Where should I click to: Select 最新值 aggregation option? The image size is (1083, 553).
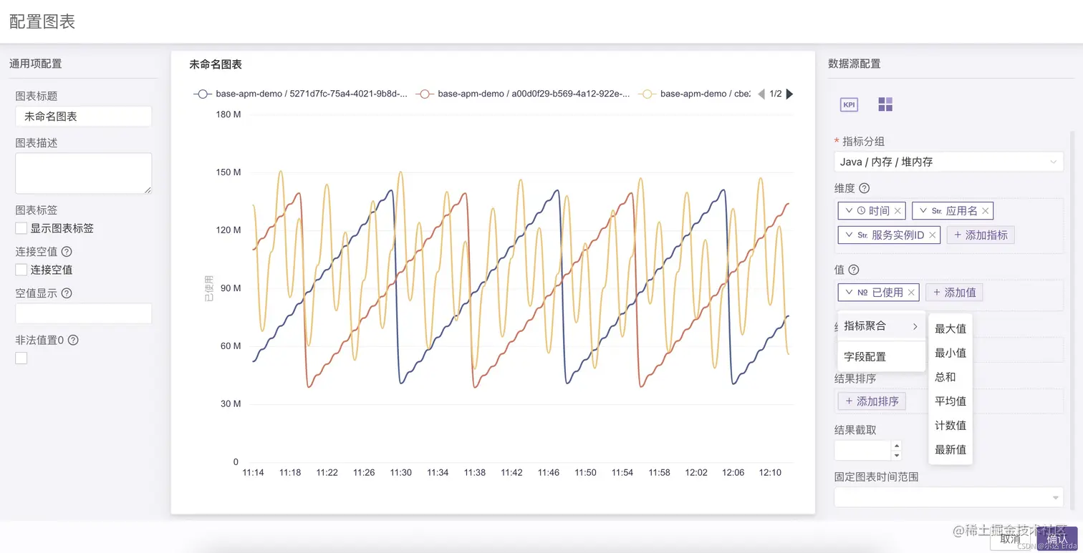(x=950, y=450)
